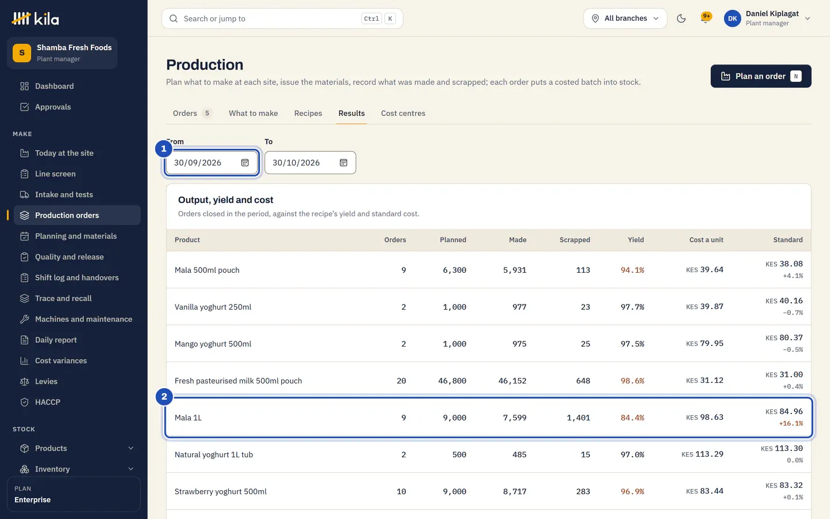Click the Yield column header
The height and width of the screenshot is (519, 830).
(x=636, y=240)
